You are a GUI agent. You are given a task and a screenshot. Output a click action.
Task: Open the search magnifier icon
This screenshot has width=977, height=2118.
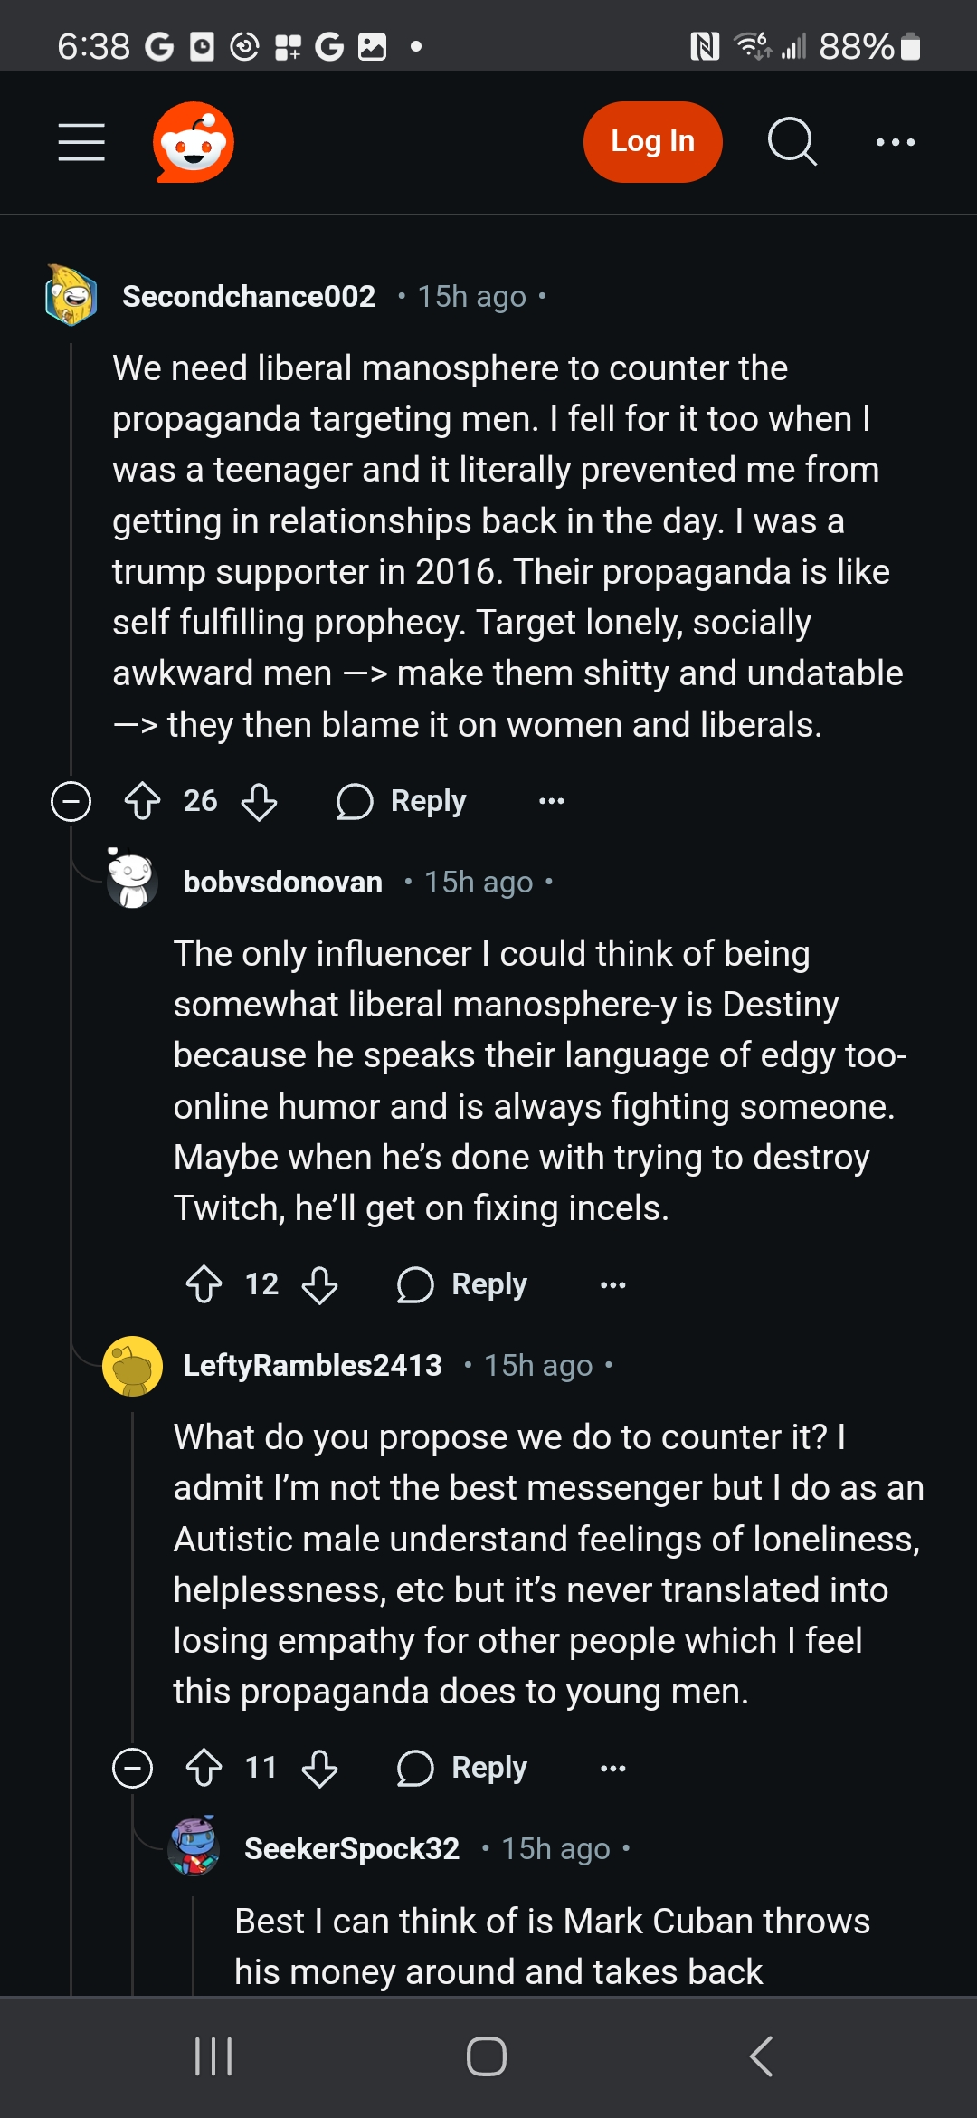pos(792,142)
